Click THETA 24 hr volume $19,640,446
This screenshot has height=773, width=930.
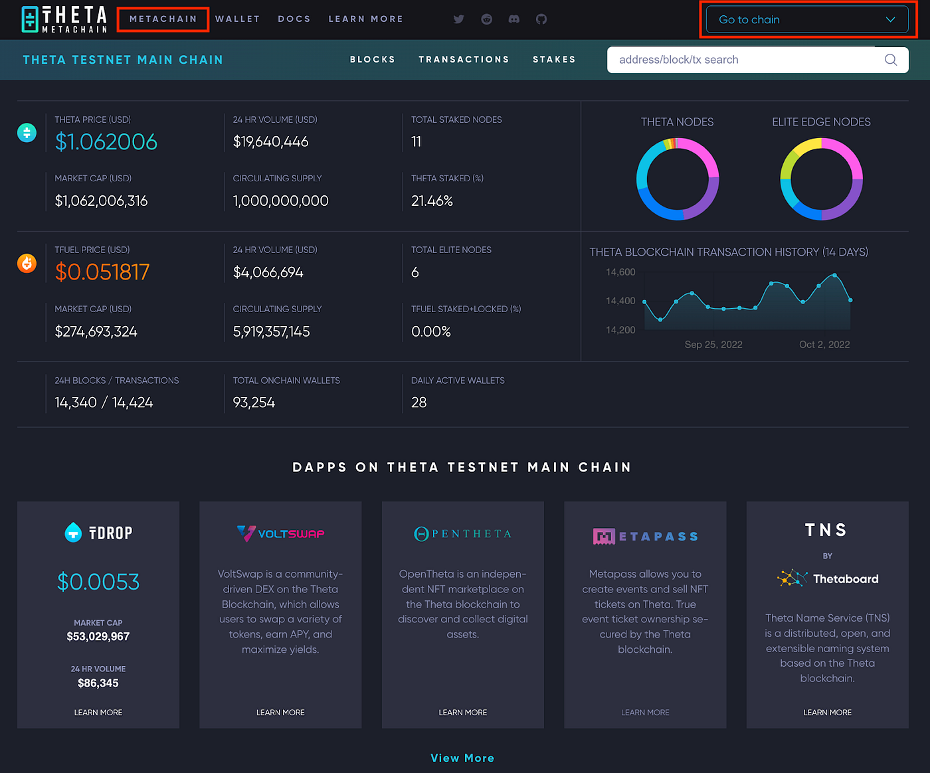[271, 141]
